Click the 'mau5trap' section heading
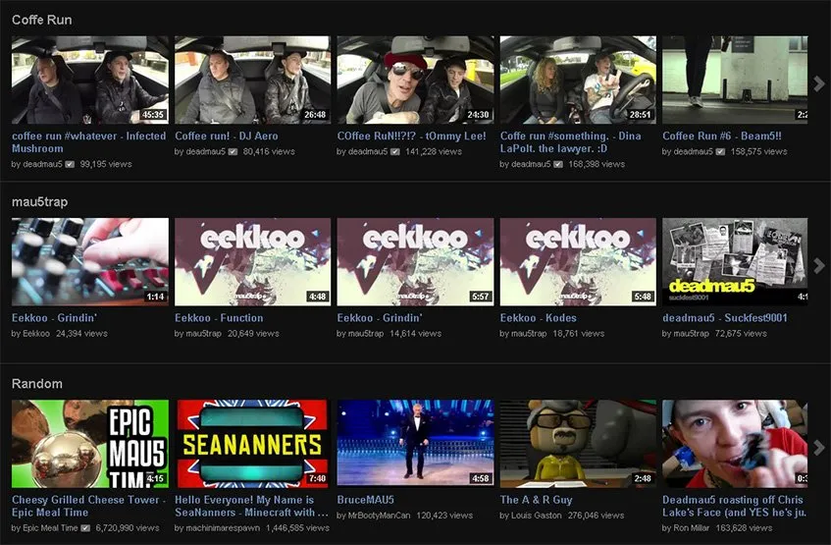Viewport: 831px width, 545px height. click(x=40, y=201)
